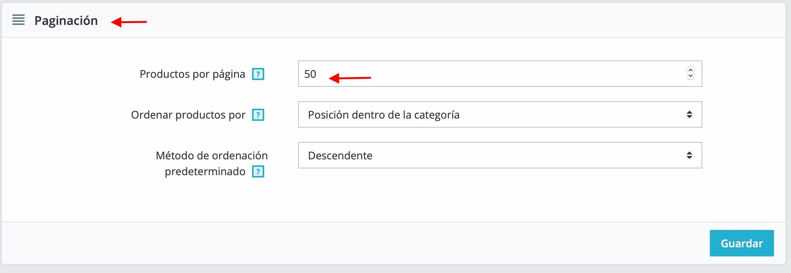Screen dimensions: 791x273
Task: Focus the Productos por página number field
Action: (500, 74)
